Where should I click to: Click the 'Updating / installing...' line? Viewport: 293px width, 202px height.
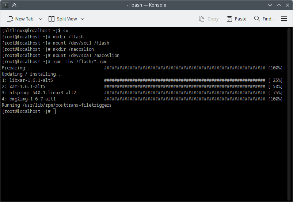point(32,74)
